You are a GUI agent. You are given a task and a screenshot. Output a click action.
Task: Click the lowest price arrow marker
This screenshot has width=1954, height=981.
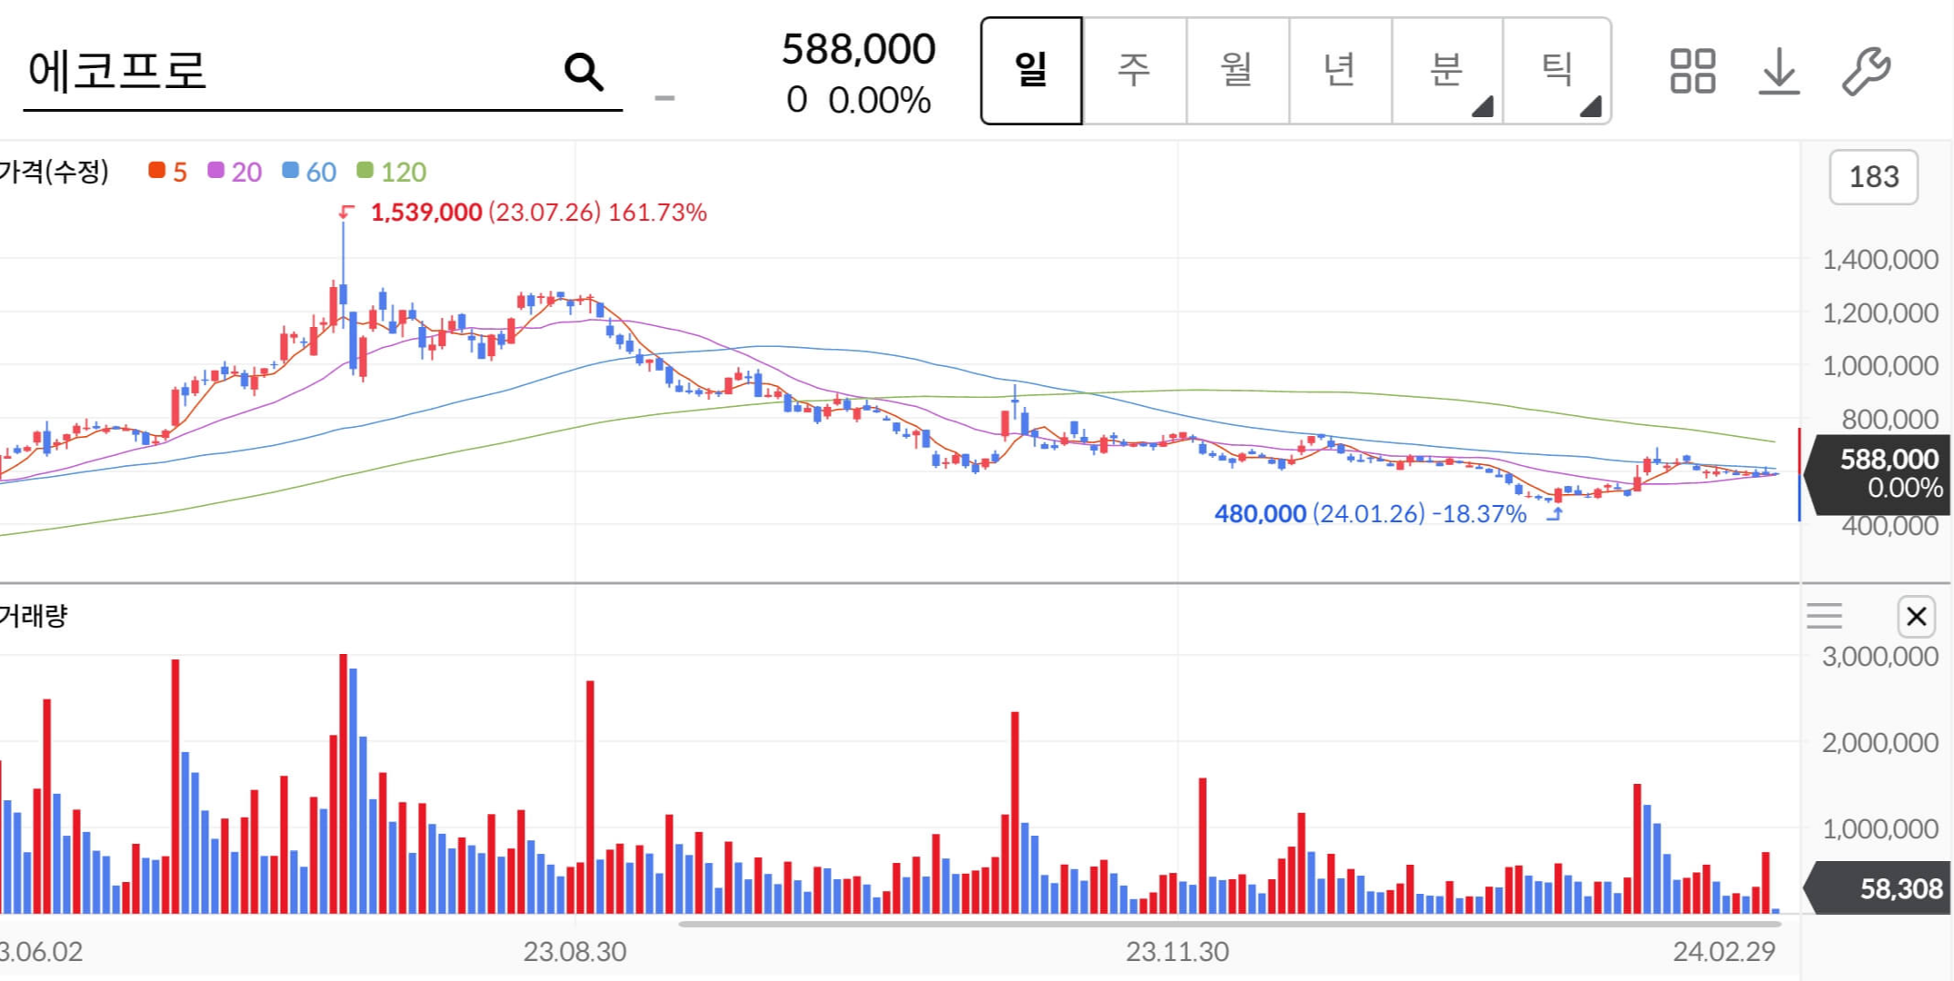[1555, 514]
